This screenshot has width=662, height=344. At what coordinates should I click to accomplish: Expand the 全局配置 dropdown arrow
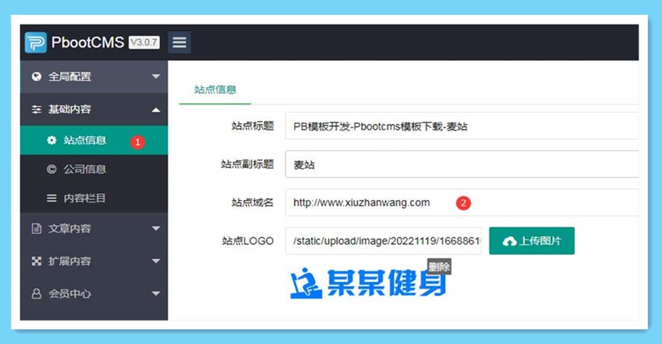point(156,77)
